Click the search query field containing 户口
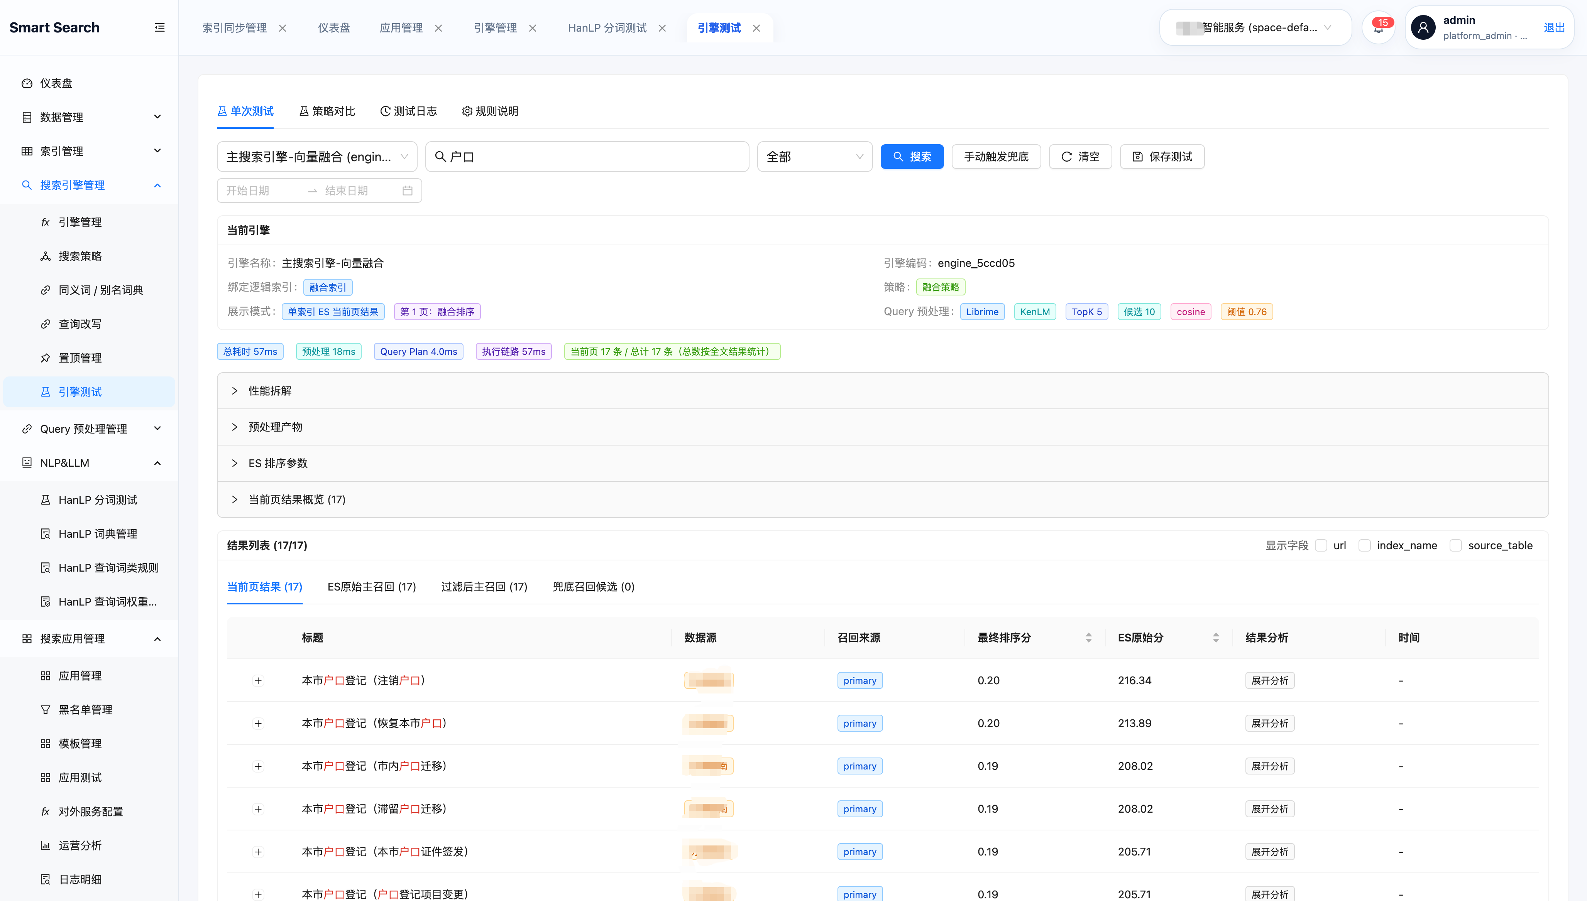Viewport: 1587px width, 901px height. pyautogui.click(x=587, y=157)
